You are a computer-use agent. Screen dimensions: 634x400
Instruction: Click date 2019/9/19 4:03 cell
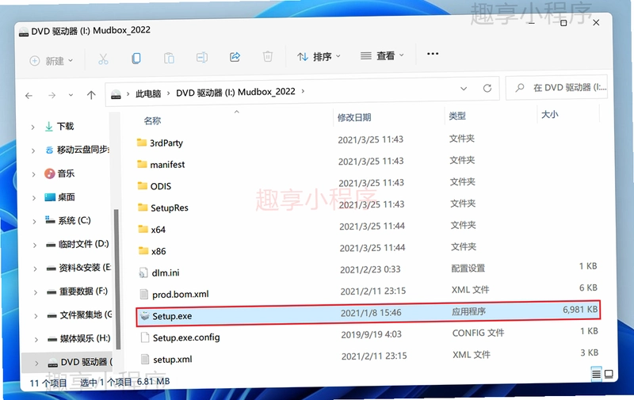(x=371, y=334)
